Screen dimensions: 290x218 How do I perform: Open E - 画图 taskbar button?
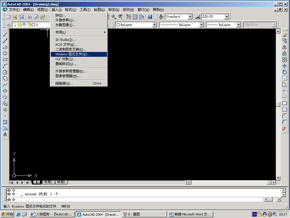click(x=144, y=214)
